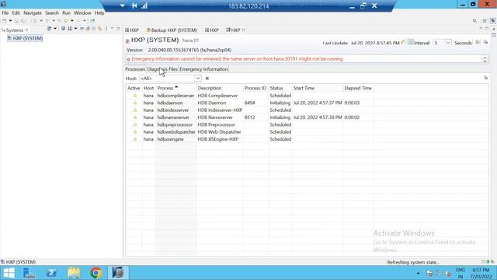The width and height of the screenshot is (497, 280).
Task: Switch to the Diagnosis Files tab
Action: (162, 69)
